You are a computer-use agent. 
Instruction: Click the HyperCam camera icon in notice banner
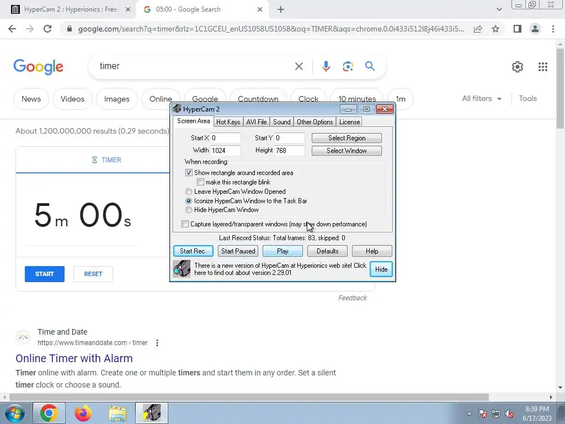[x=182, y=269]
